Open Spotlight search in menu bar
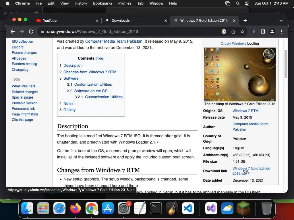 tap(237, 3)
